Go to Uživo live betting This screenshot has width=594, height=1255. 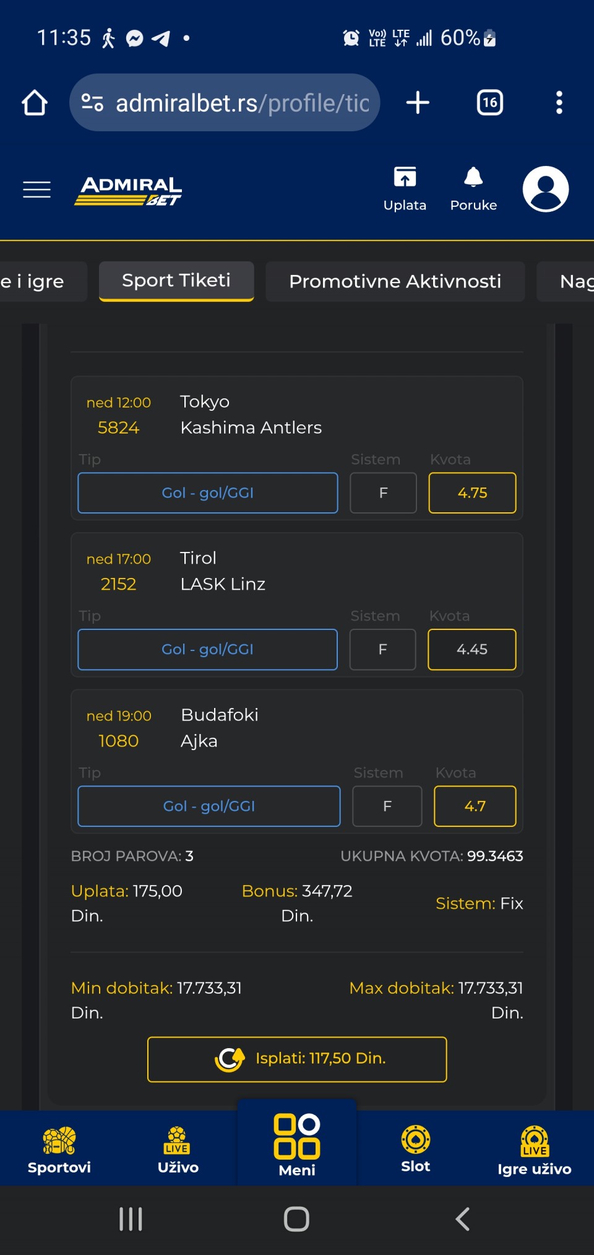[178, 1150]
